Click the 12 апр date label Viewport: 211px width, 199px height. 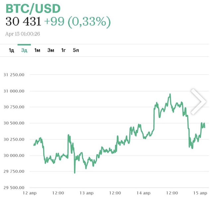click(31, 192)
